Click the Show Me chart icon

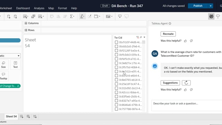coord(108,16)
